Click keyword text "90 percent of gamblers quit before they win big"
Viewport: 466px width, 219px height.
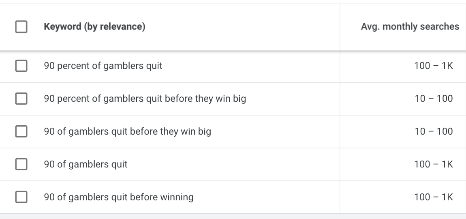pyautogui.click(x=145, y=99)
